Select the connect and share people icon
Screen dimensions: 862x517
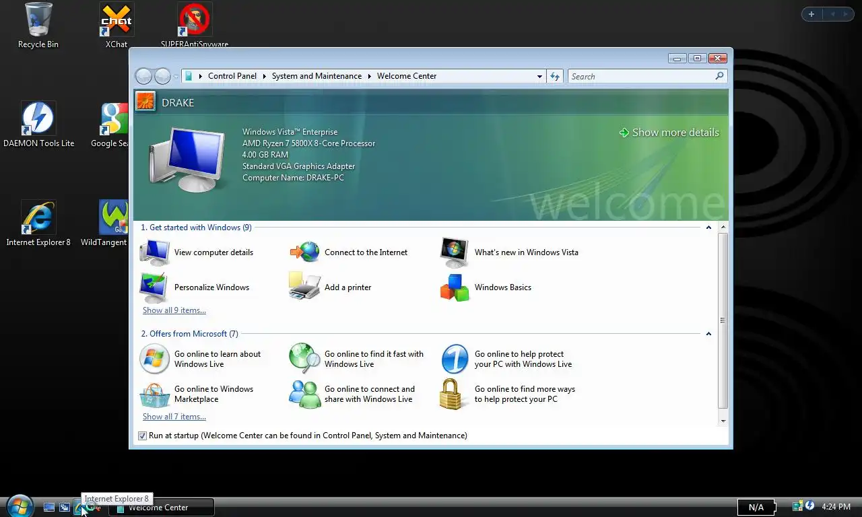point(305,394)
